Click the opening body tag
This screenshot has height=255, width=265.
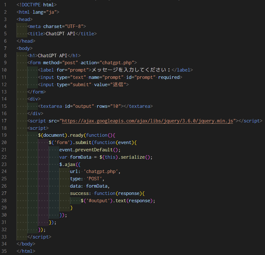coord(24,48)
